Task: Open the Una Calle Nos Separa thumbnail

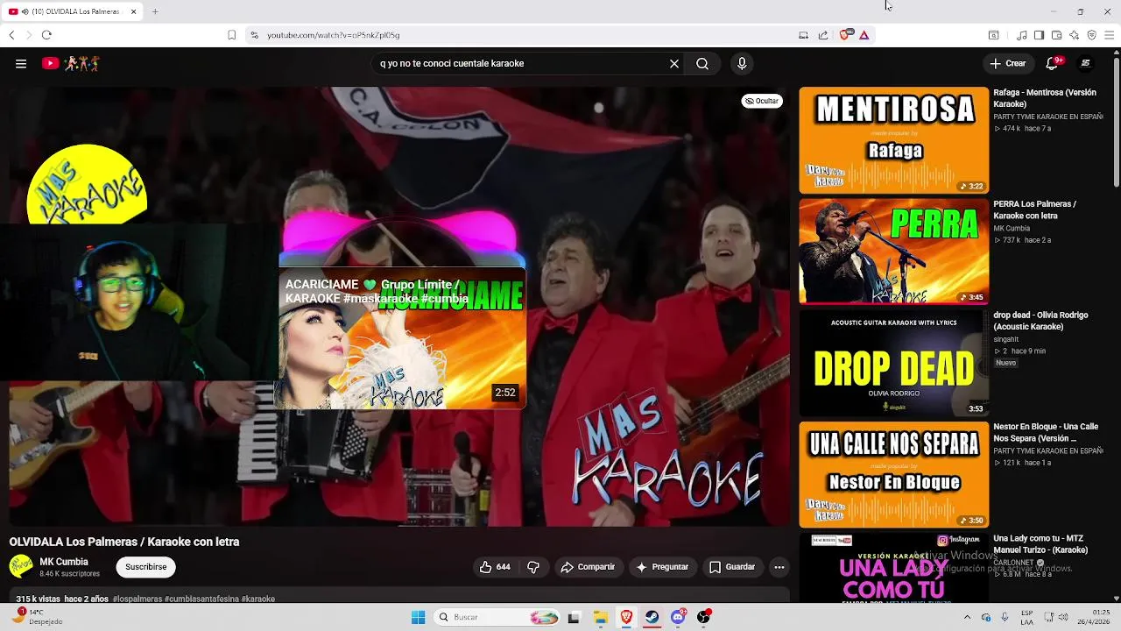Action: click(x=893, y=474)
